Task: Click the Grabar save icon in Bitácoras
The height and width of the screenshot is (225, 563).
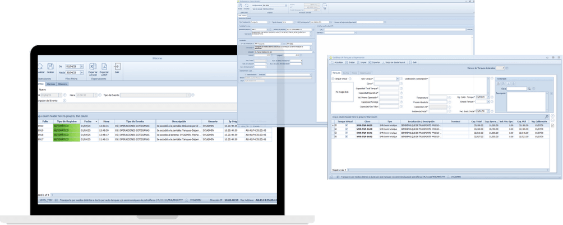Action: [x=50, y=67]
